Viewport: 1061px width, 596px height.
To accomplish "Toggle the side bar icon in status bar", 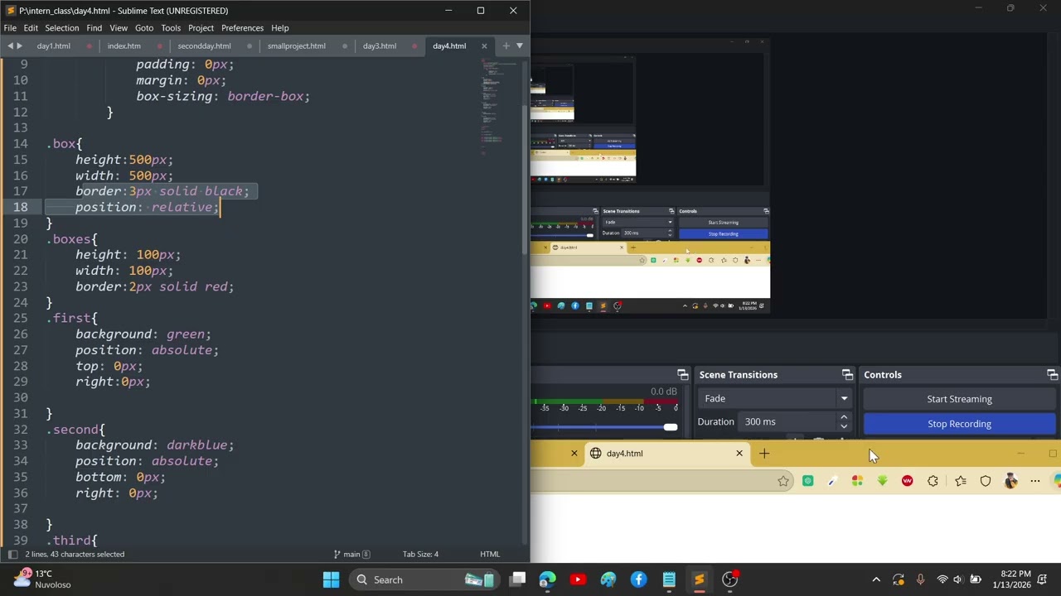I will [12, 554].
